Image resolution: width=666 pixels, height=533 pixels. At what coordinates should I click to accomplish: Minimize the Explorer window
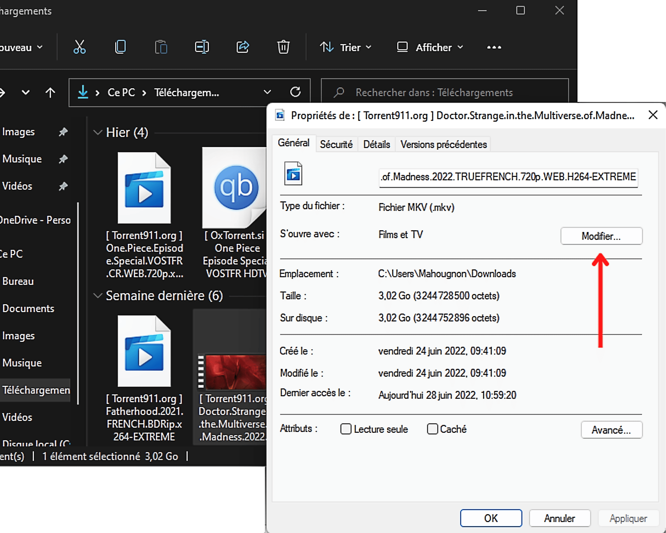click(x=482, y=10)
